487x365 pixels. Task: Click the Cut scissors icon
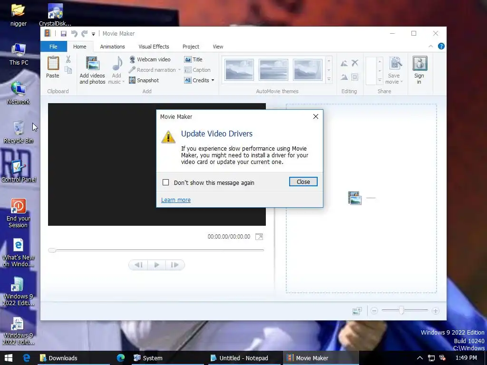pyautogui.click(x=68, y=59)
